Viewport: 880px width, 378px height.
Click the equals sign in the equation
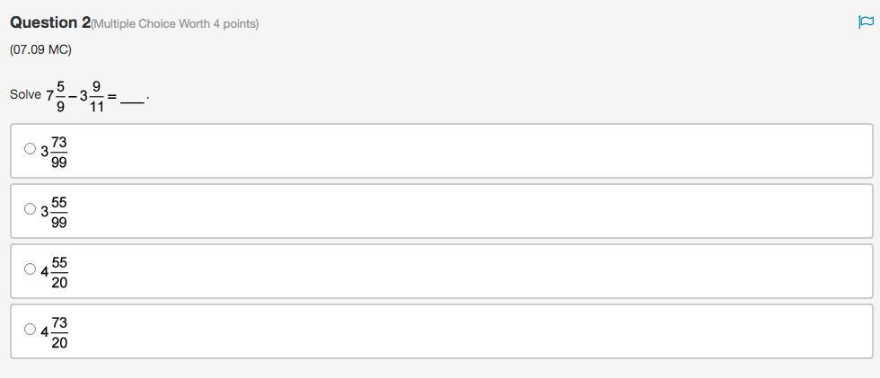coord(112,96)
